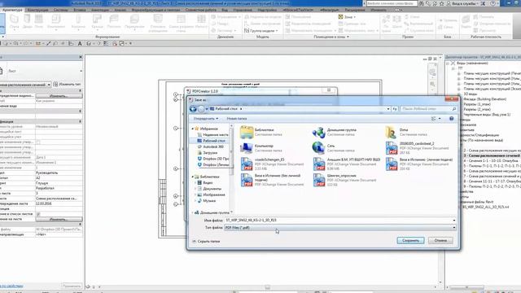The height and width of the screenshot is (293, 521).
Task: Switch to Управление ribbon tab
Action: (243, 10)
